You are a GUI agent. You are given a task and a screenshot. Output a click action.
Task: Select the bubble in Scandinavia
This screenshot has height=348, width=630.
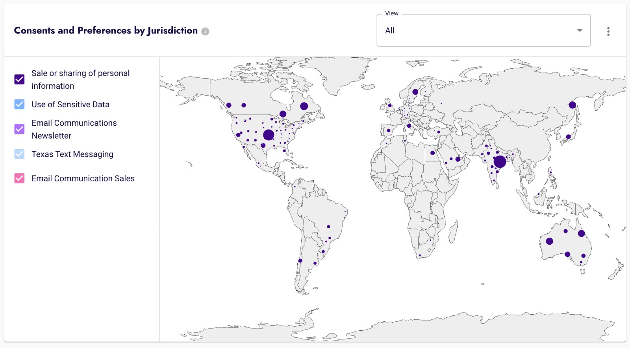click(415, 92)
